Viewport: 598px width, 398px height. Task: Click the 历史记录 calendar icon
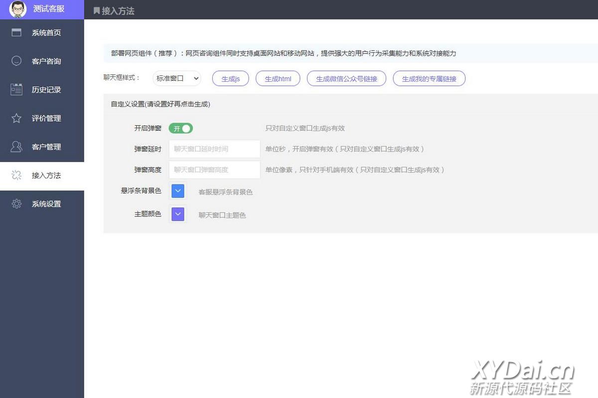[x=16, y=90]
